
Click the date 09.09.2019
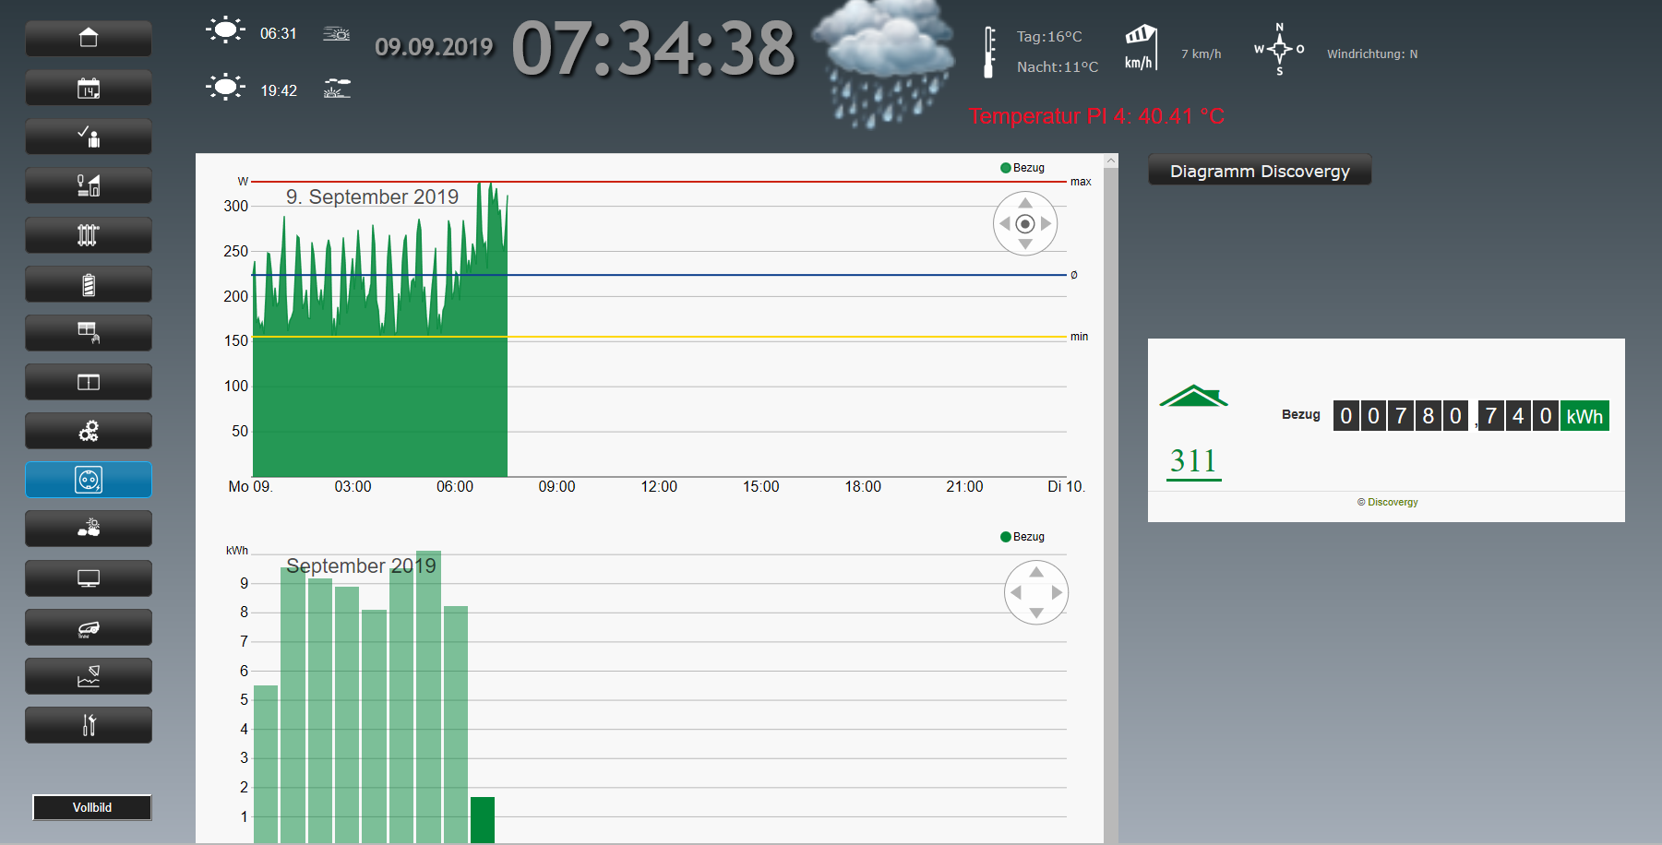(434, 47)
